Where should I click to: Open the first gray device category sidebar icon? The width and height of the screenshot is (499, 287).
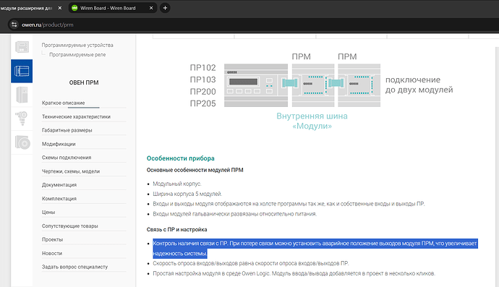[22, 47]
